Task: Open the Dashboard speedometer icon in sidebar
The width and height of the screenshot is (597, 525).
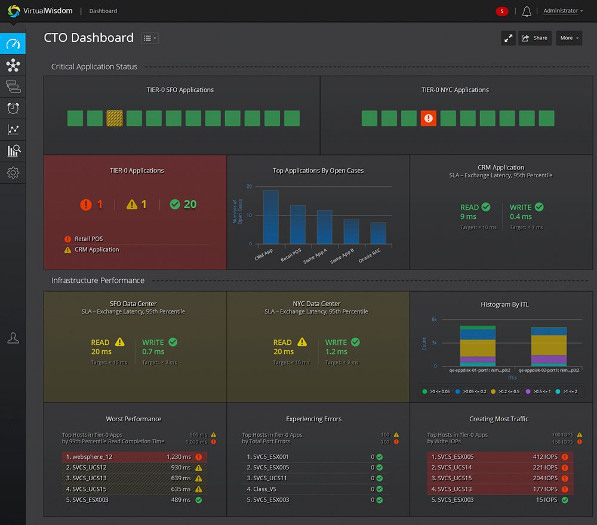Action: 12,43
